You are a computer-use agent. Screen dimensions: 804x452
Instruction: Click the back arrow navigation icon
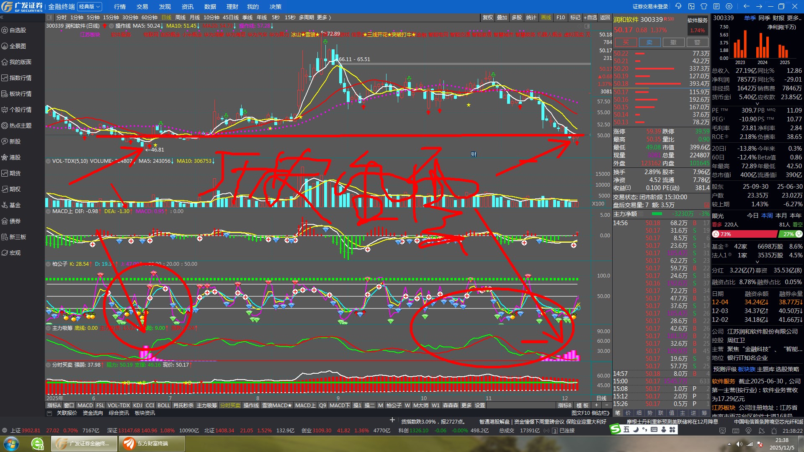pos(746,6)
